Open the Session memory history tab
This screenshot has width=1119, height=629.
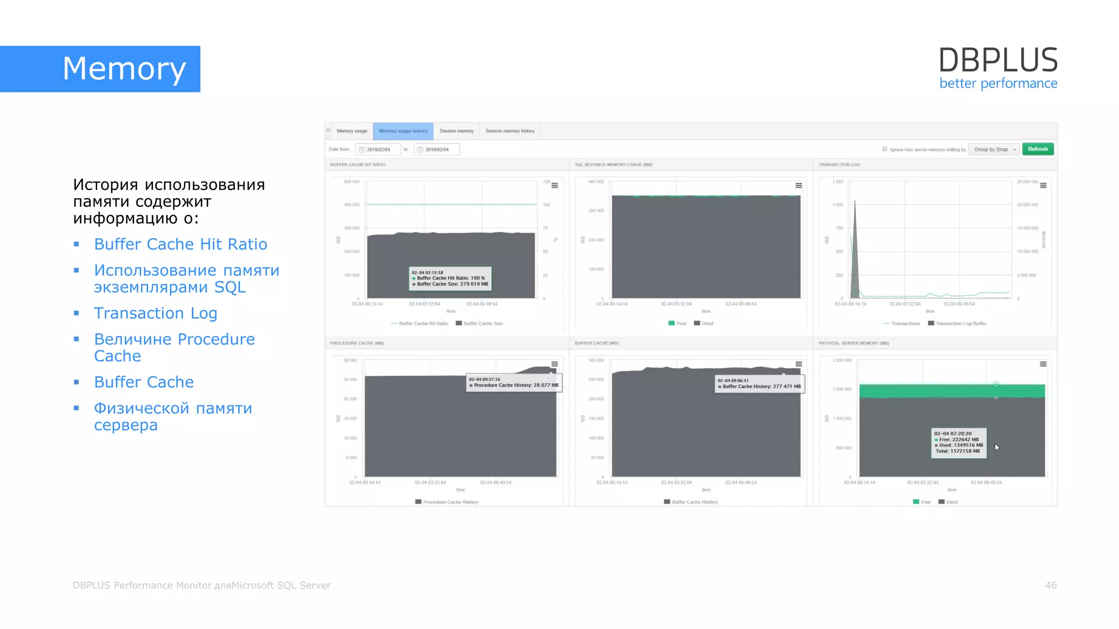(x=510, y=131)
